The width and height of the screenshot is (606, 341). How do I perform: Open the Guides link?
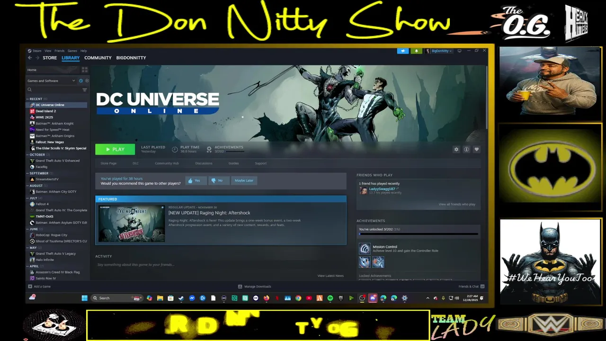(x=233, y=163)
